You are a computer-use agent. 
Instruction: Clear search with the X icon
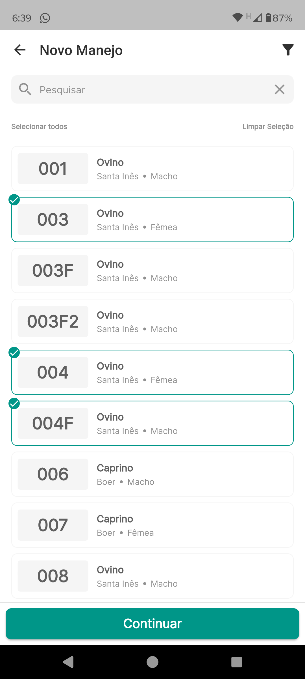[279, 89]
